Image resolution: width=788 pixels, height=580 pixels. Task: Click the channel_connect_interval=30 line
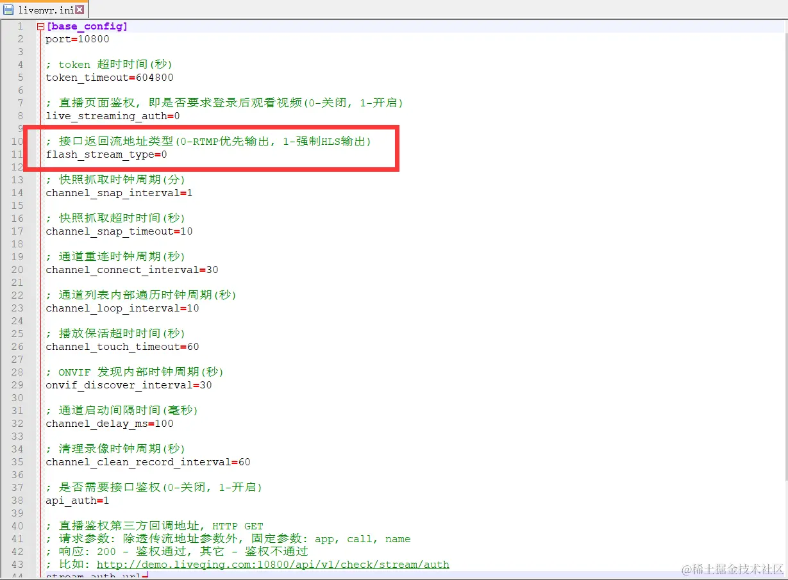click(132, 270)
